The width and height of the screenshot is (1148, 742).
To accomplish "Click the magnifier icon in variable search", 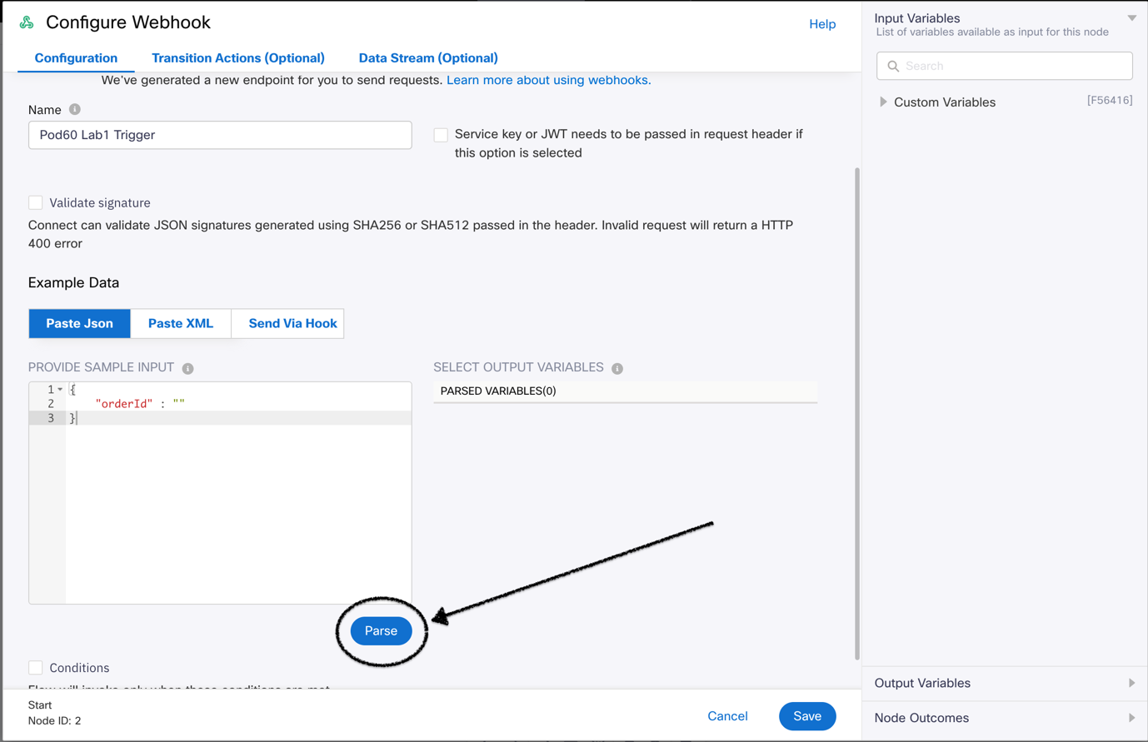I will tap(893, 66).
